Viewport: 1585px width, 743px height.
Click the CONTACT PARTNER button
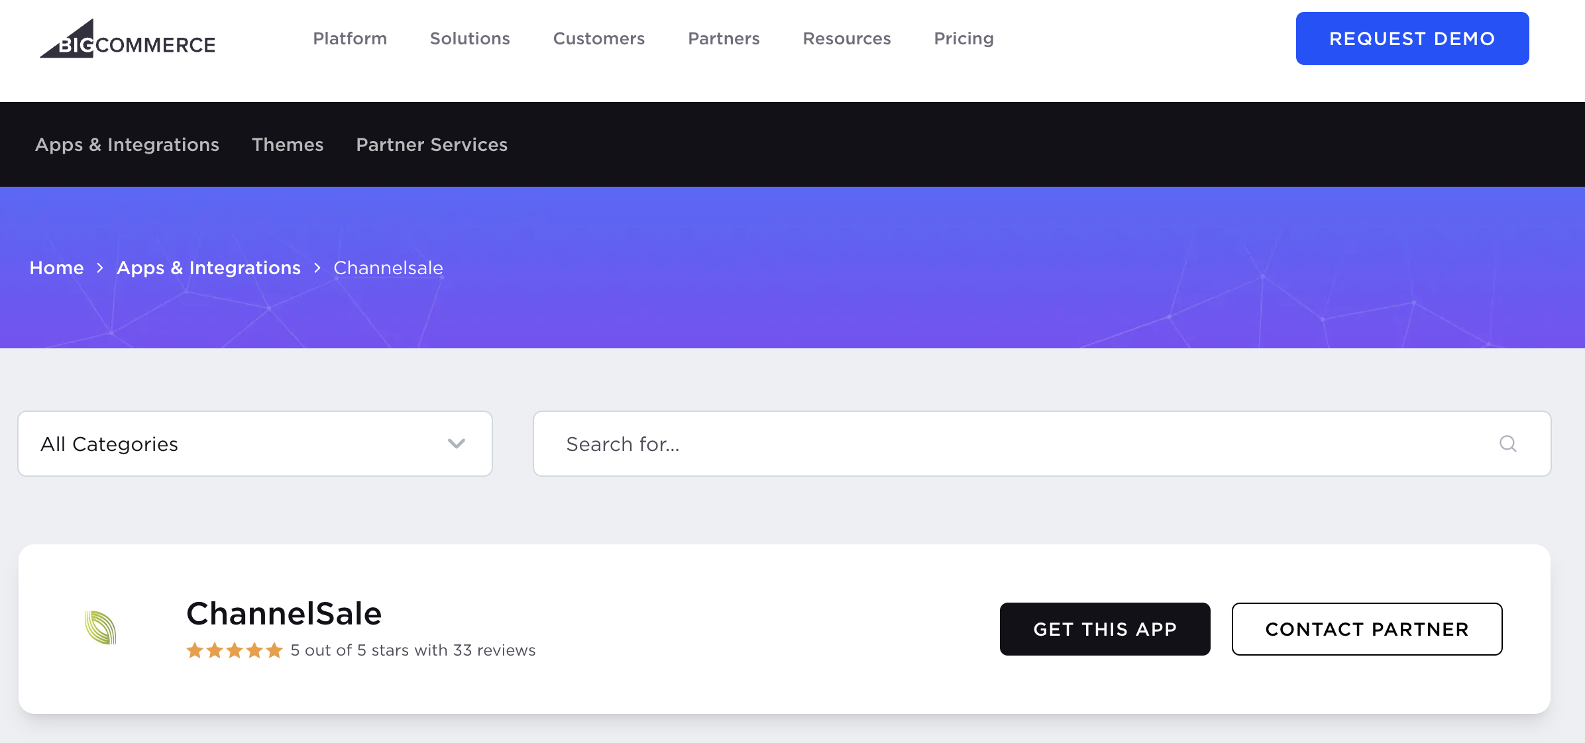(1366, 628)
